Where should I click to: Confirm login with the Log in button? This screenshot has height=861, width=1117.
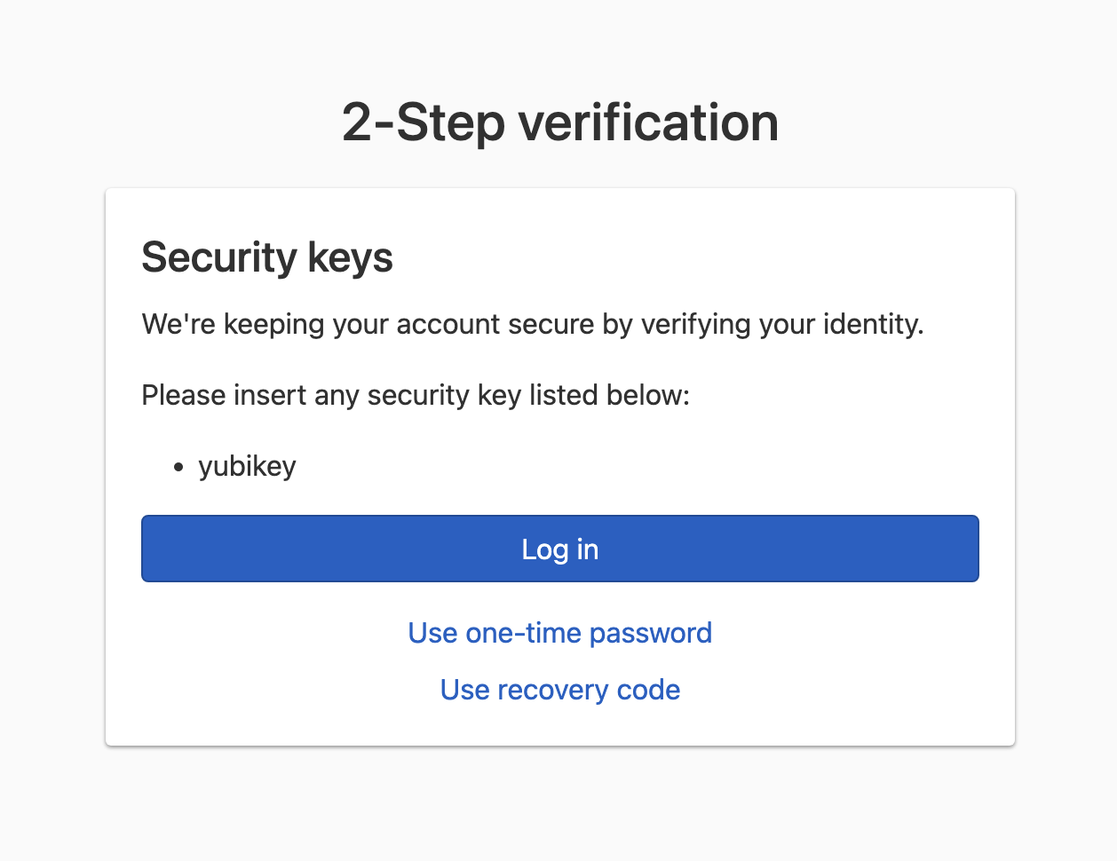pos(559,549)
